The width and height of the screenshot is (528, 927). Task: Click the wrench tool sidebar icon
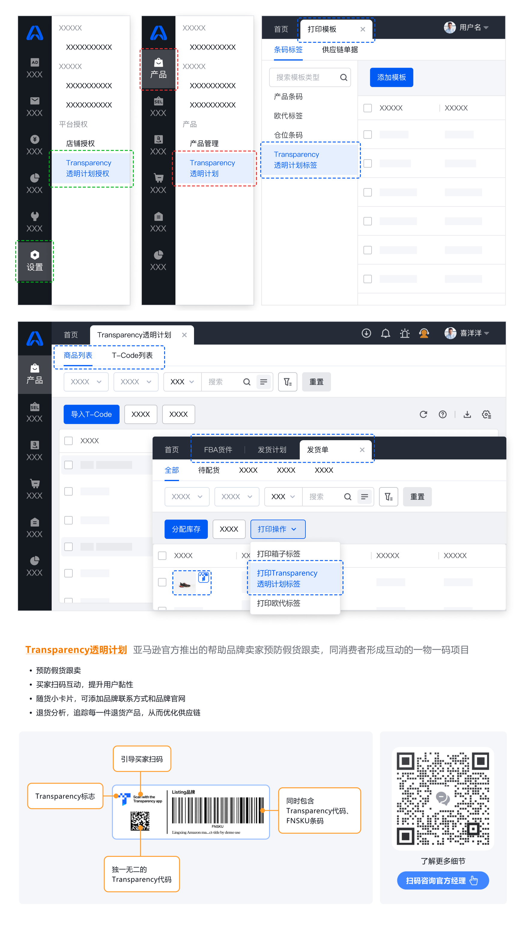(35, 216)
